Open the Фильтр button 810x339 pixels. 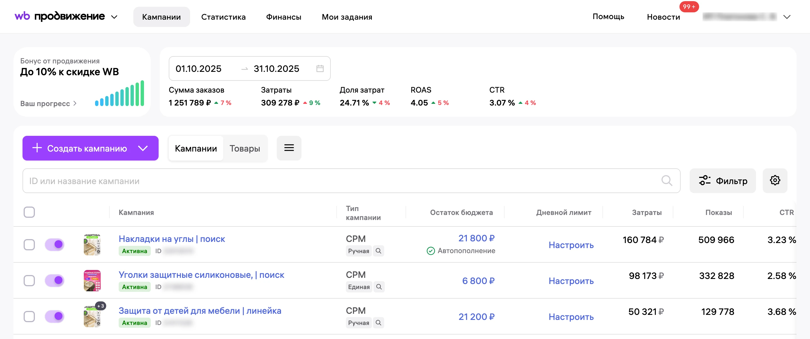(x=723, y=180)
